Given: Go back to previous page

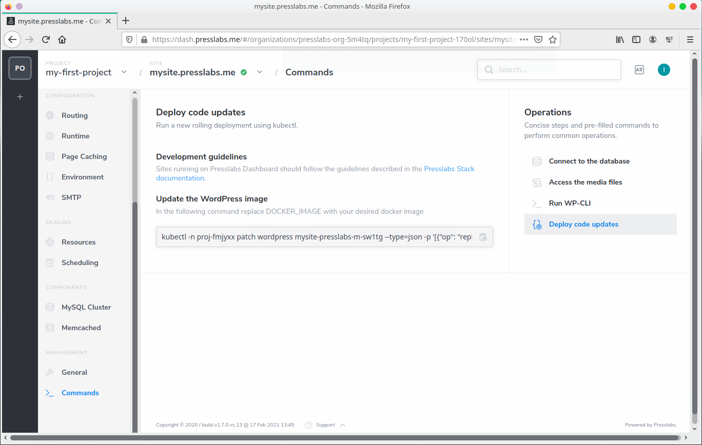Looking at the screenshot, I should pos(13,39).
